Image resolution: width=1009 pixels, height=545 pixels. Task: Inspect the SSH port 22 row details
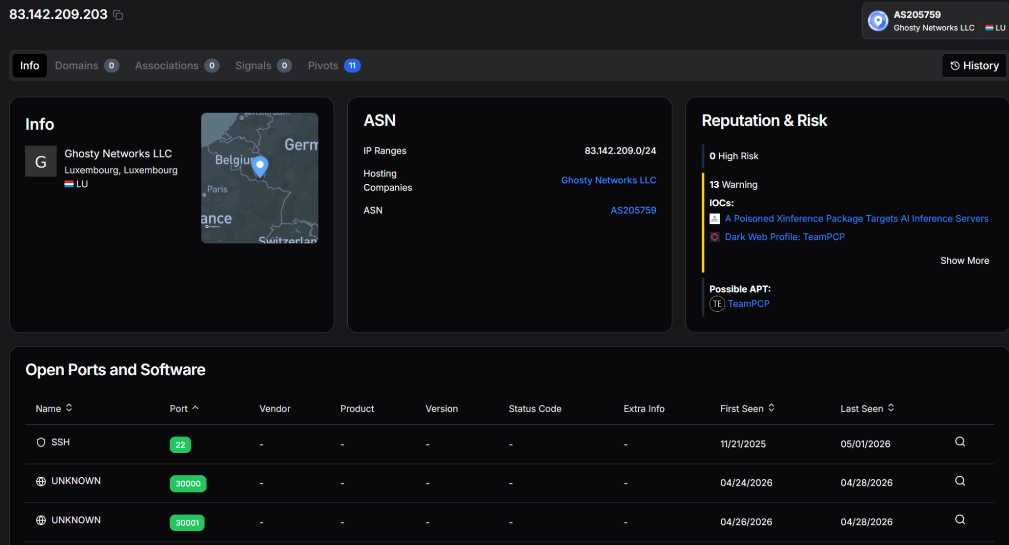coord(960,442)
